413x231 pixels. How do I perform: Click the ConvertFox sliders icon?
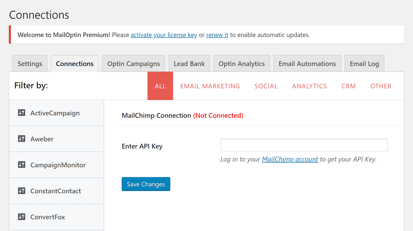(22, 217)
